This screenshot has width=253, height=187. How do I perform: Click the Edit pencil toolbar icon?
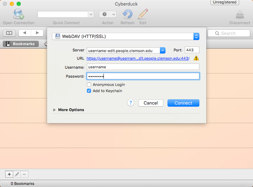coord(143,14)
